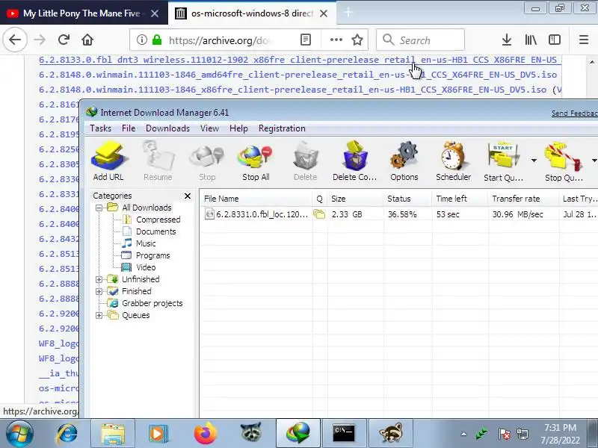Viewport: 598px width, 448px height.
Task: Open the Tasks menu
Action: (x=101, y=128)
